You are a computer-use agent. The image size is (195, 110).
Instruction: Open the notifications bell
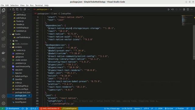click(x=192, y=108)
